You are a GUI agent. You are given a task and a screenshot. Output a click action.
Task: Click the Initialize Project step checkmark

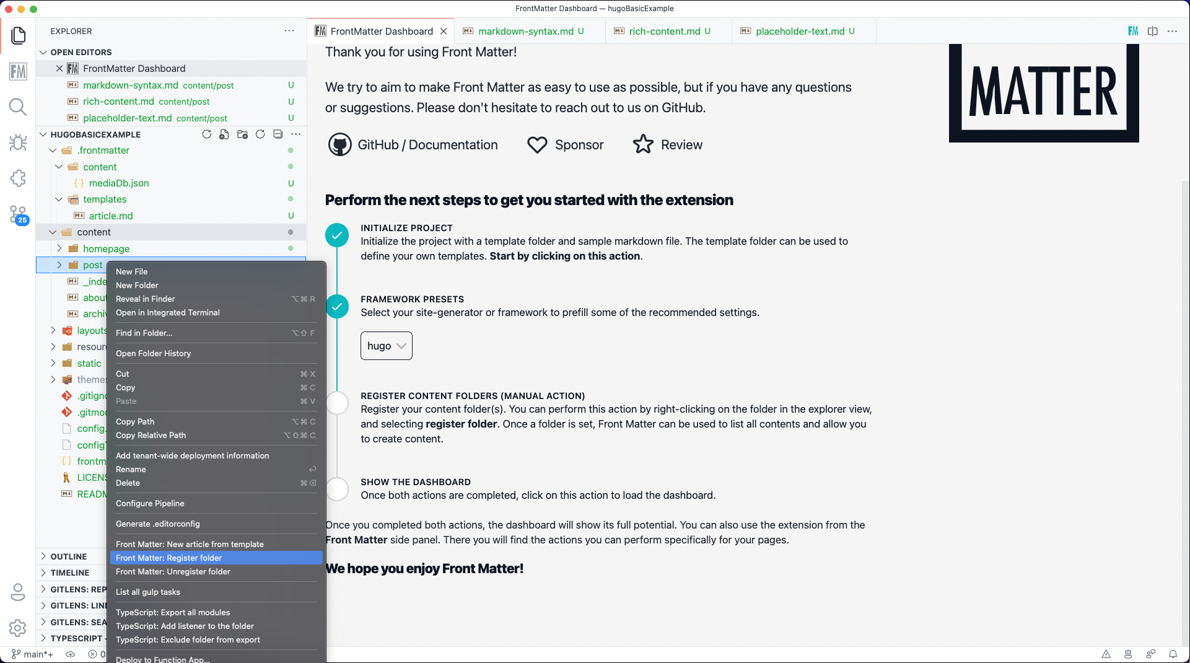[337, 235]
